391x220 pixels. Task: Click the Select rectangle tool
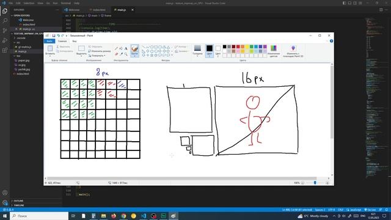(81, 48)
